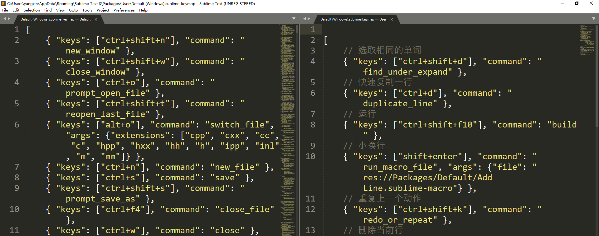Open the right pane's tab list dropdown
This screenshot has width=599, height=236.
[x=593, y=19]
